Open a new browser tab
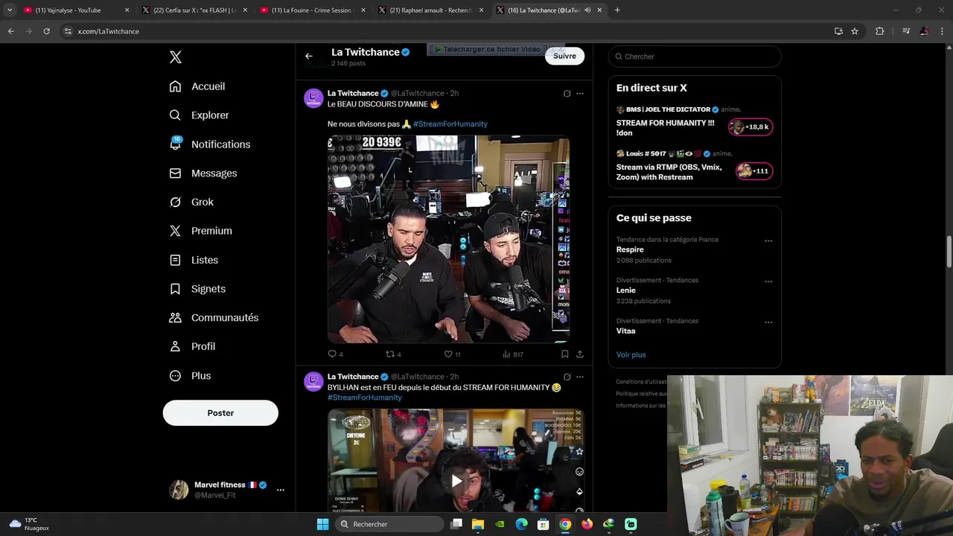The image size is (953, 536). (x=617, y=10)
